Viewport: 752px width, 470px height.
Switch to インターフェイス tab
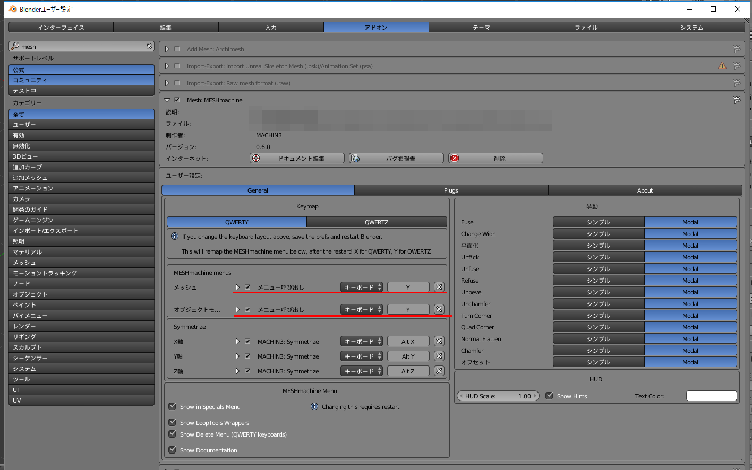click(x=61, y=27)
